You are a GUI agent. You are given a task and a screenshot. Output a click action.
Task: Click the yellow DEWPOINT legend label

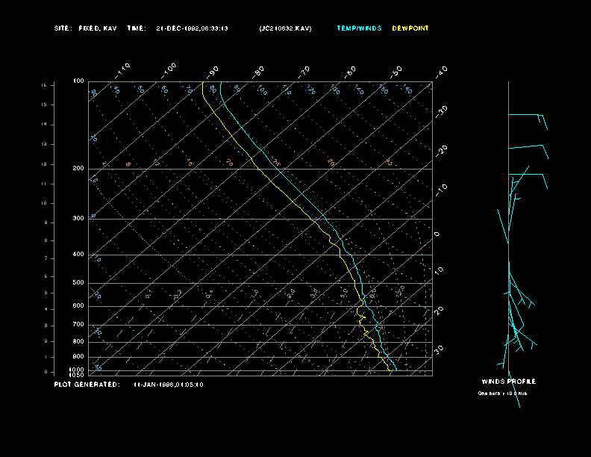tap(410, 28)
